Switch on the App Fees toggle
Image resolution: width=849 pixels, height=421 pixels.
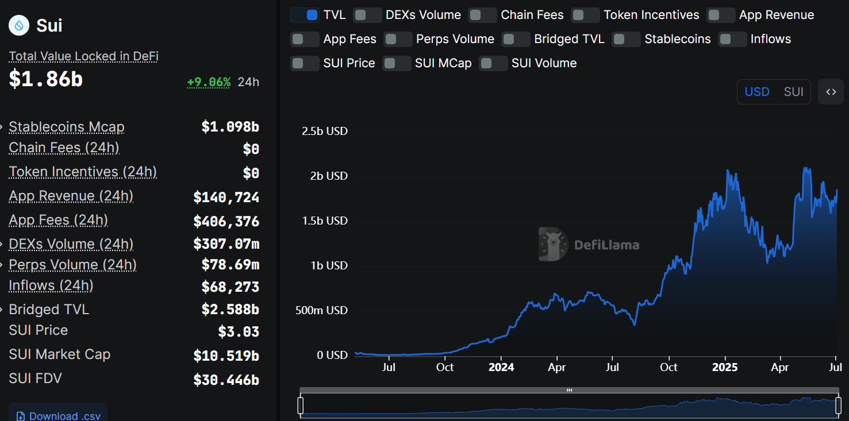[305, 39]
